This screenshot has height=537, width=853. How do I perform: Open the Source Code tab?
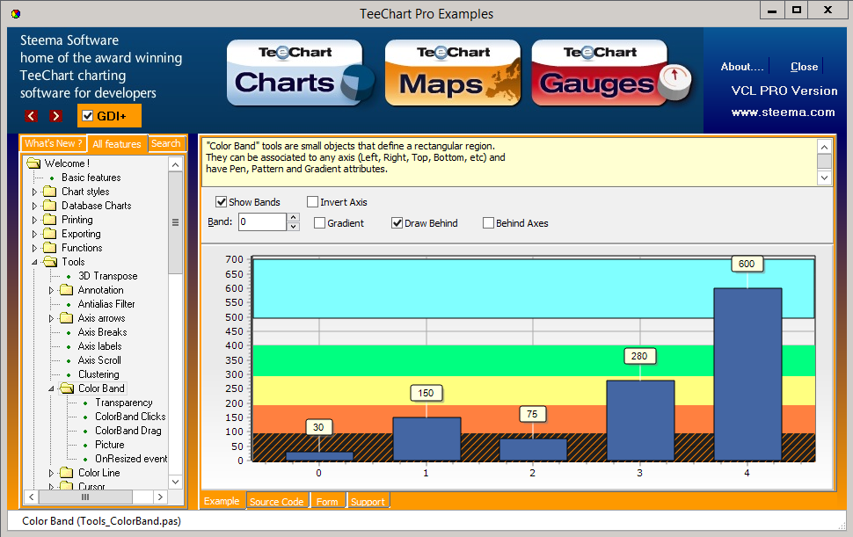[277, 501]
